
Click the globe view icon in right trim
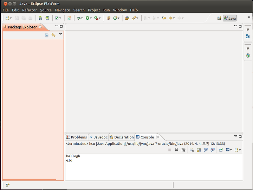pyautogui.click(x=248, y=55)
